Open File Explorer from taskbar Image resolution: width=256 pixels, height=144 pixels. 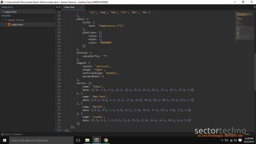pyautogui.click(x=87, y=140)
